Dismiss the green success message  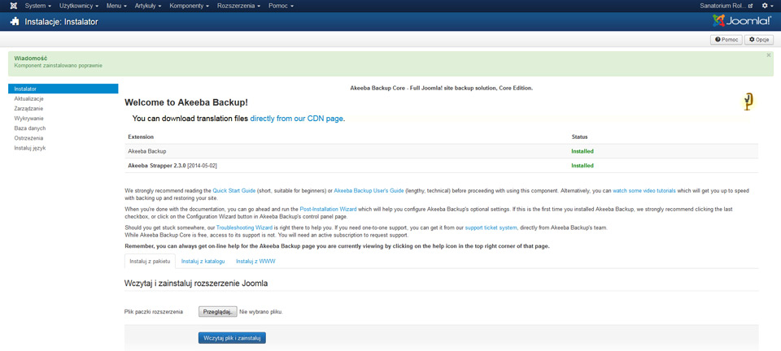[x=769, y=55]
